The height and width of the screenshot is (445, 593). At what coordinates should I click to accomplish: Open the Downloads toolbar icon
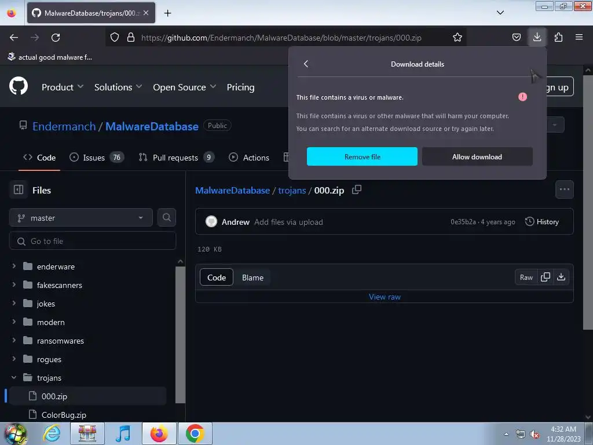point(537,37)
